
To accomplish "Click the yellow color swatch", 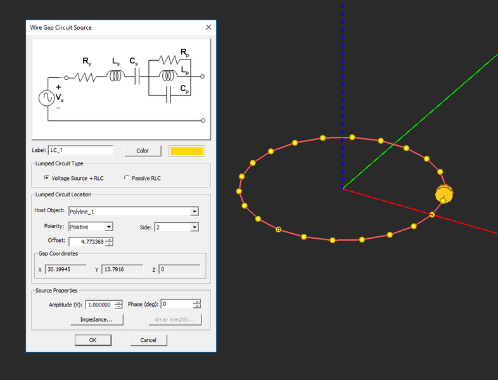I will tap(186, 151).
